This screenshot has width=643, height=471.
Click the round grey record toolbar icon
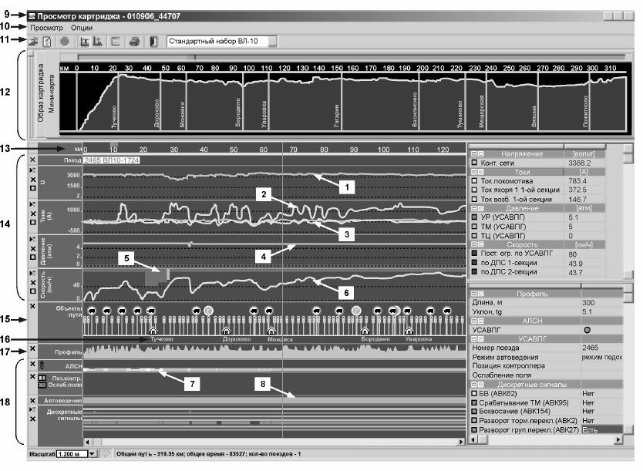[65, 42]
